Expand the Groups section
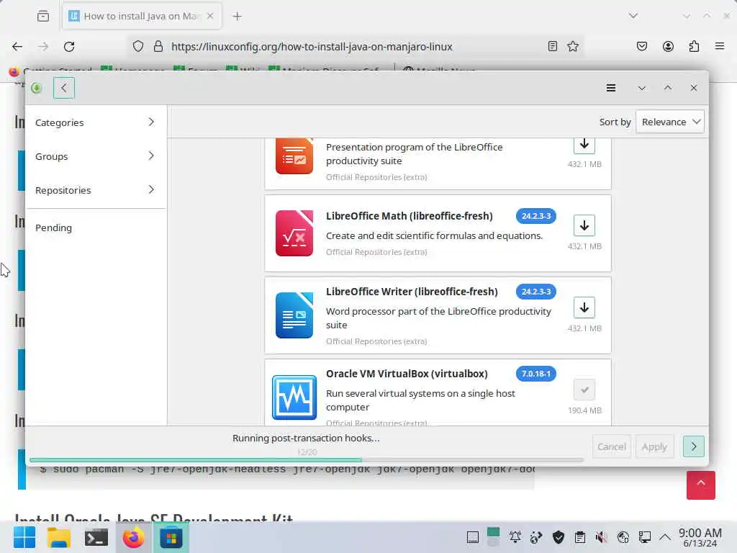737x553 pixels. coord(96,156)
